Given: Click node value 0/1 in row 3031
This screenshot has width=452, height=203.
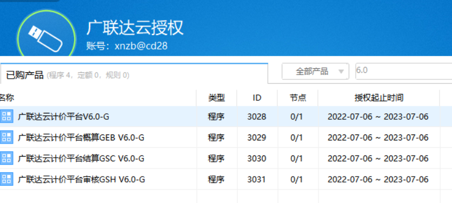Looking at the screenshot, I should click(297, 179).
